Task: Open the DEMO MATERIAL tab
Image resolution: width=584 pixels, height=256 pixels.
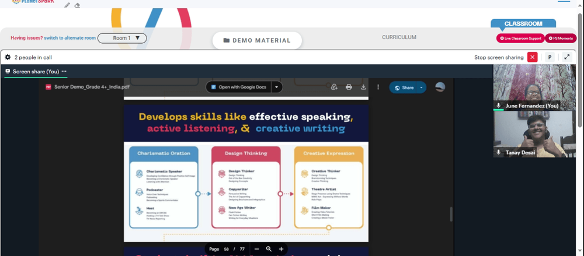Action: point(257,40)
